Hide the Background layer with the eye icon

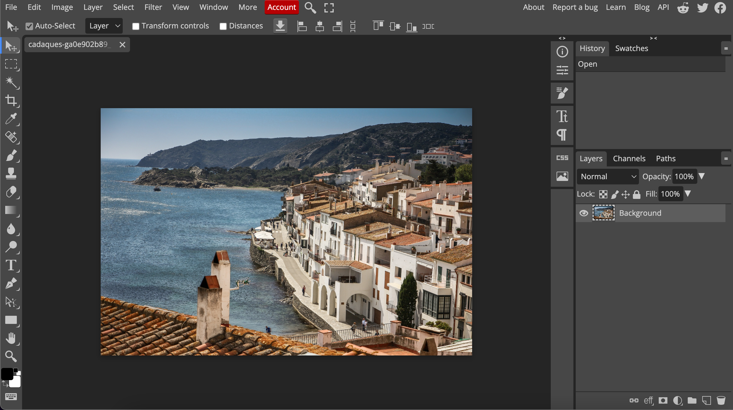click(x=584, y=213)
